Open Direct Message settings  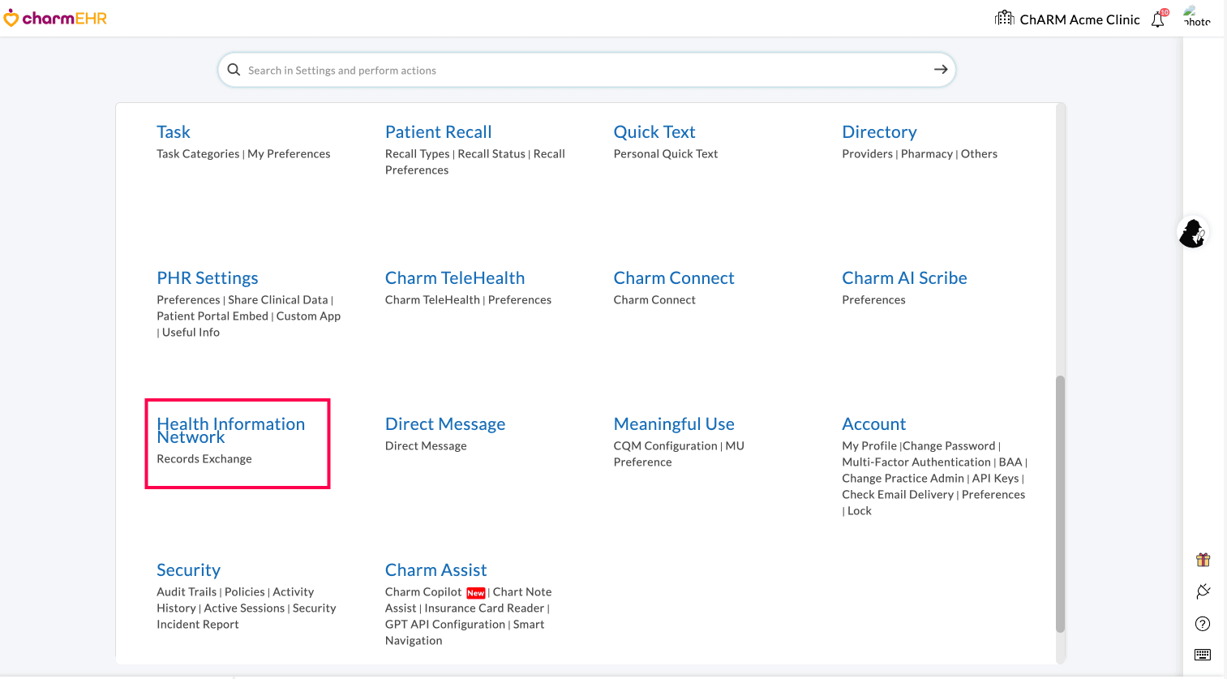click(x=444, y=423)
